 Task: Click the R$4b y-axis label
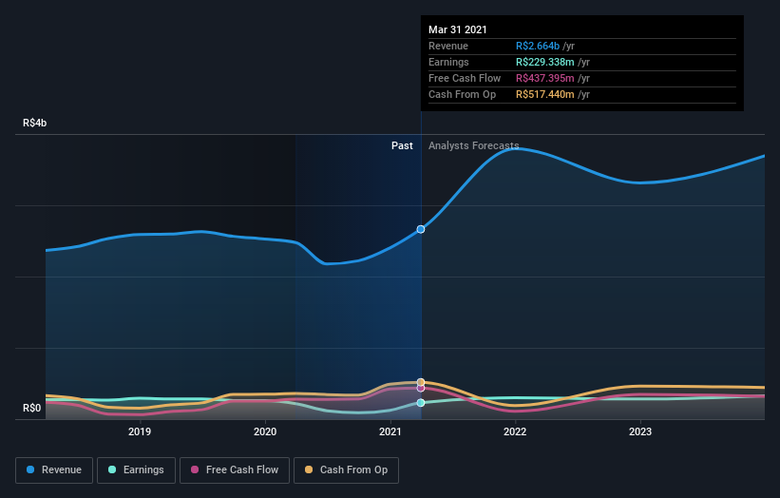pyautogui.click(x=35, y=123)
